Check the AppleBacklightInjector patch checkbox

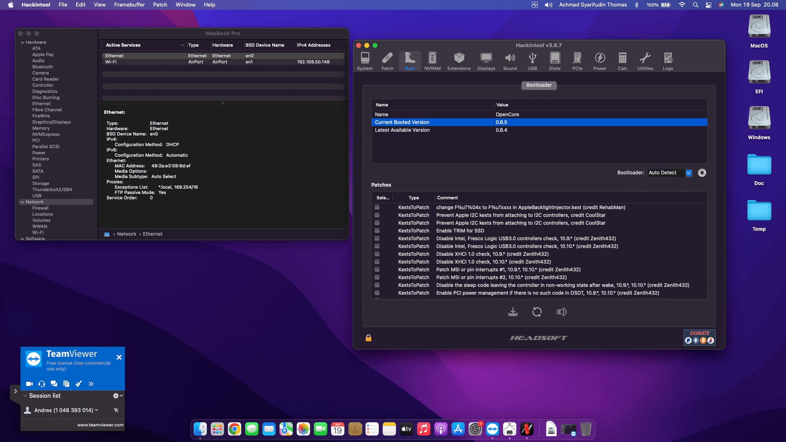pyautogui.click(x=377, y=207)
